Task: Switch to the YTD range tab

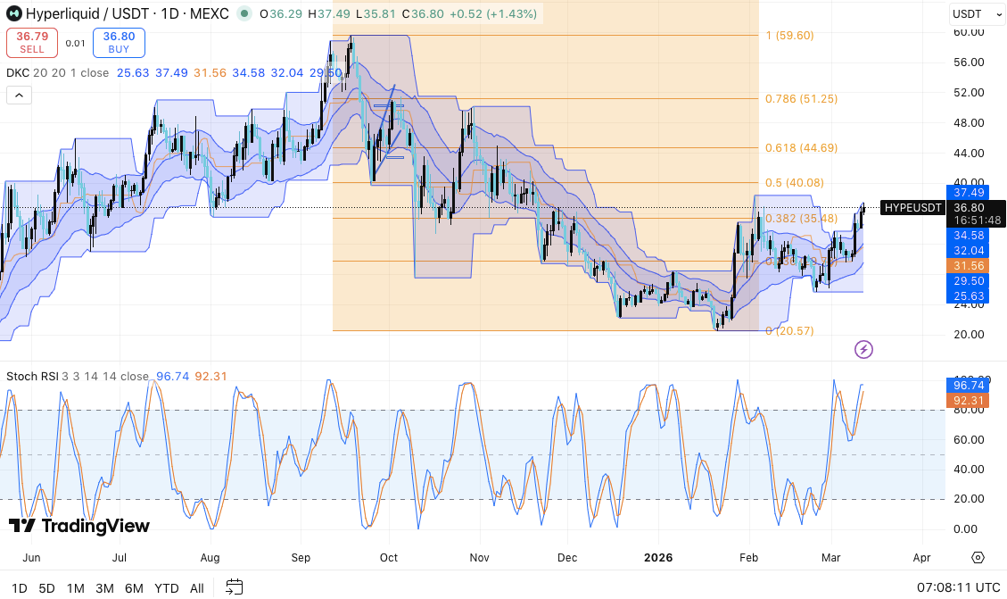Action: point(166,588)
